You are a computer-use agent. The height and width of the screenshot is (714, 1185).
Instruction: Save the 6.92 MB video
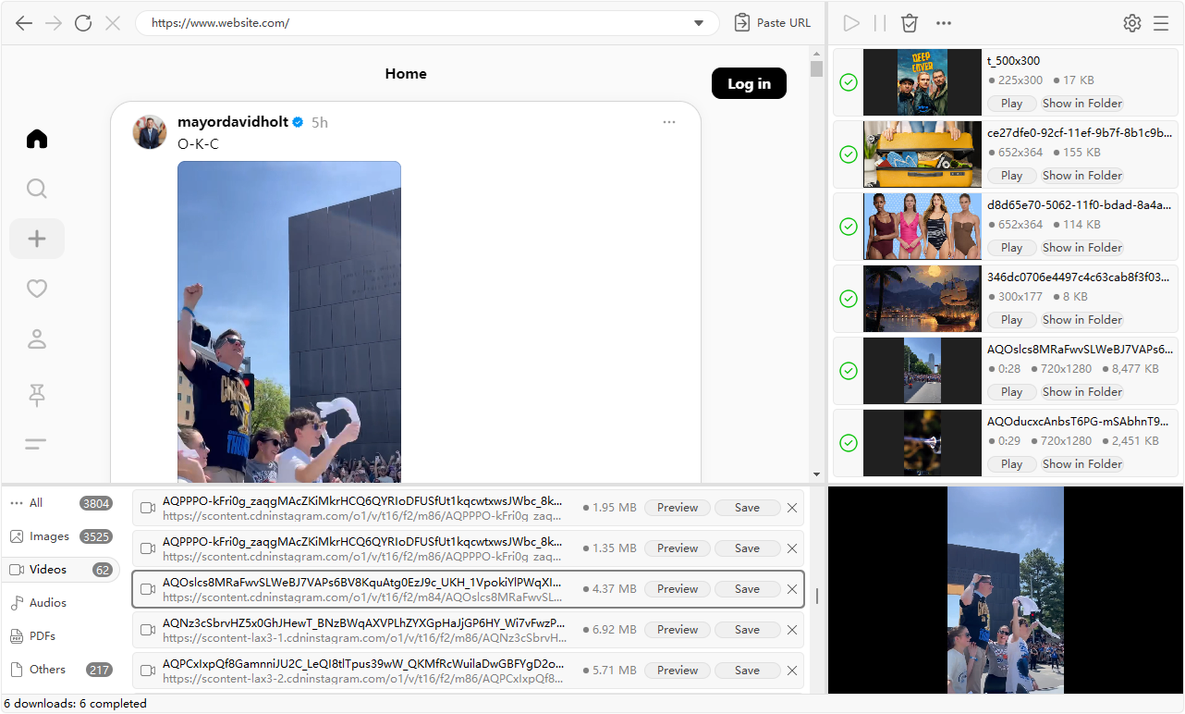747,630
